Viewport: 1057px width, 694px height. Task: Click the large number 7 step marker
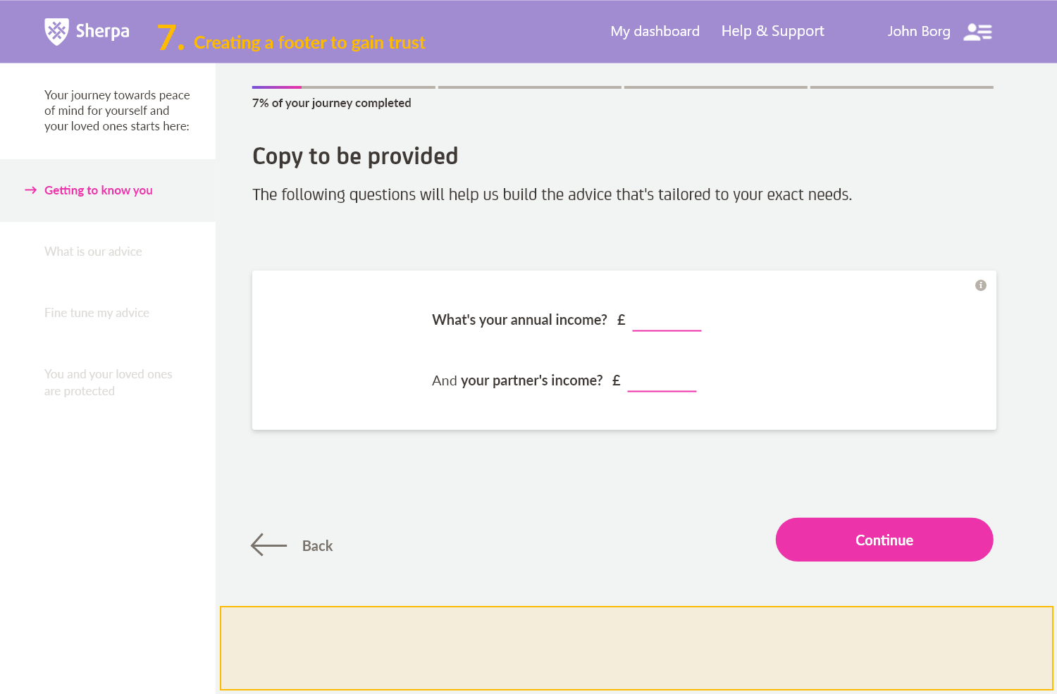click(x=170, y=37)
